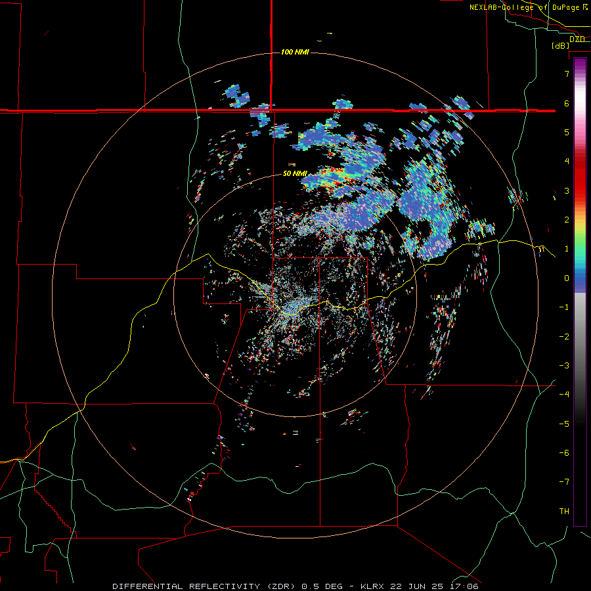The image size is (591, 591).
Task: Click the value 0 label on the color scale
Action: 567,278
